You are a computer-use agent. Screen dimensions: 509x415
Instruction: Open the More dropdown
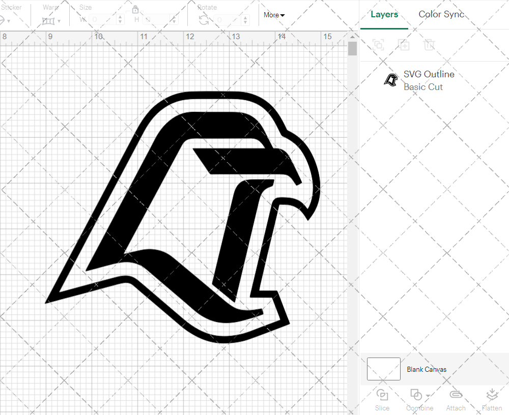click(x=274, y=15)
